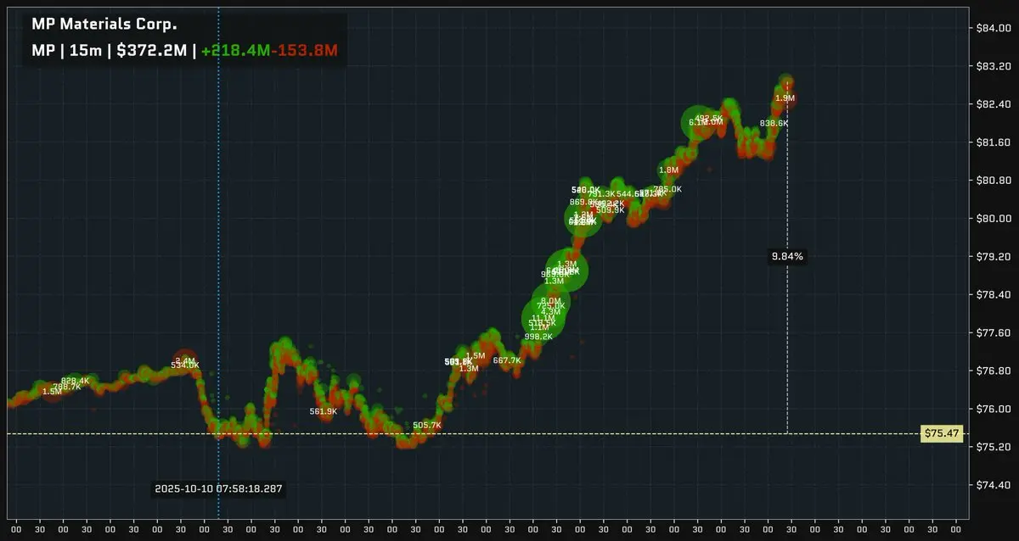Image resolution: width=1019 pixels, height=541 pixels.
Task: Click the $74.40 price axis label
Action: [x=992, y=486]
